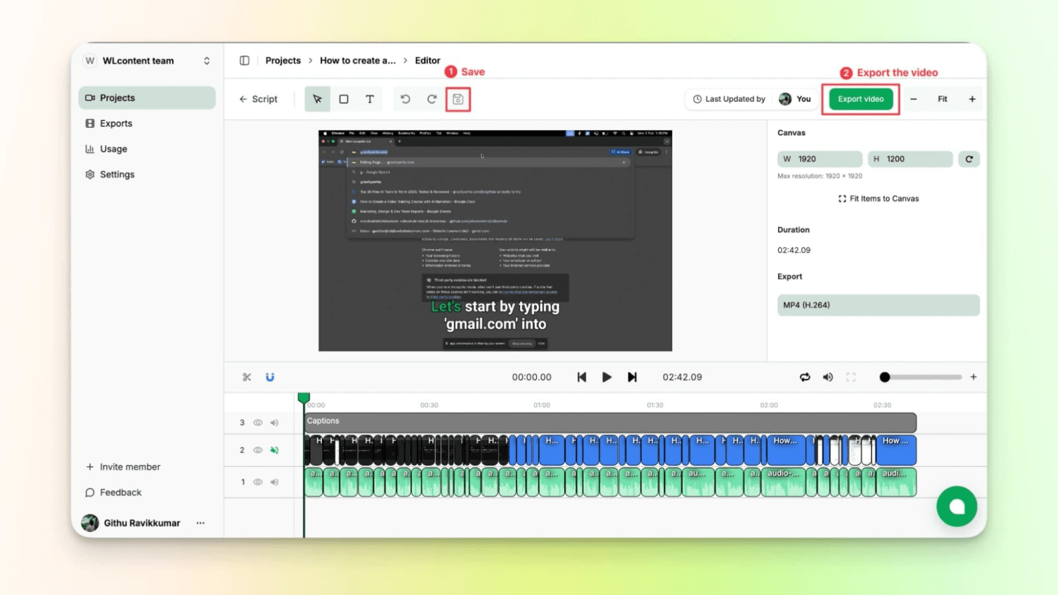
Task: Toggle loop playback
Action: coord(805,377)
